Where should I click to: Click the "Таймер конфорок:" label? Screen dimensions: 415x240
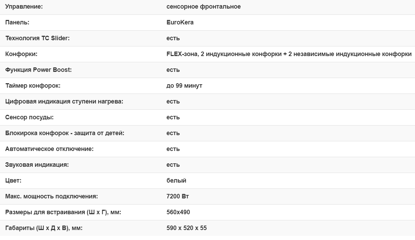click(33, 86)
